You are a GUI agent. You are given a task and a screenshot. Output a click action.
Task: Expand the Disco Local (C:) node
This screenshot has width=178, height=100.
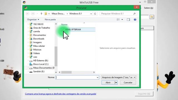point(28,64)
